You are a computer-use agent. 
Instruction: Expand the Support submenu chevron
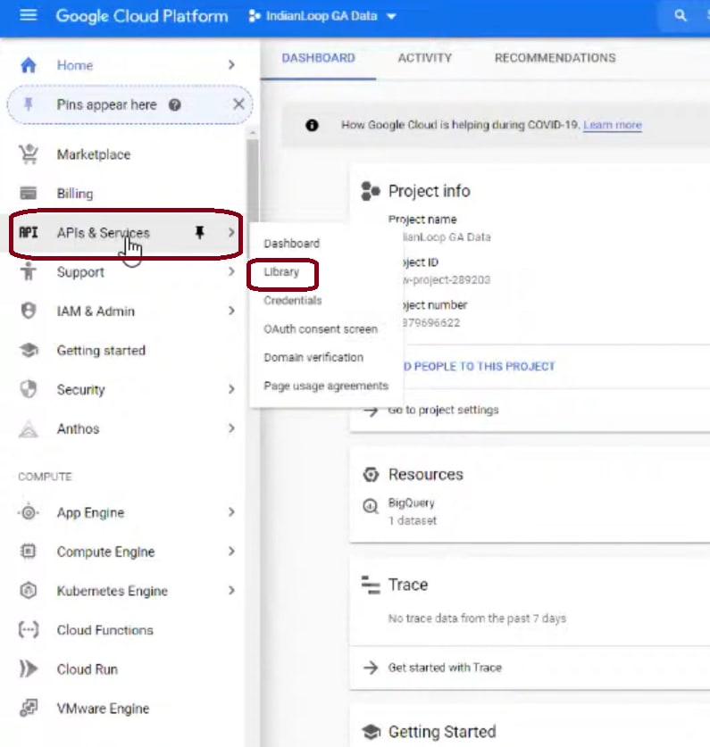pyautogui.click(x=231, y=271)
